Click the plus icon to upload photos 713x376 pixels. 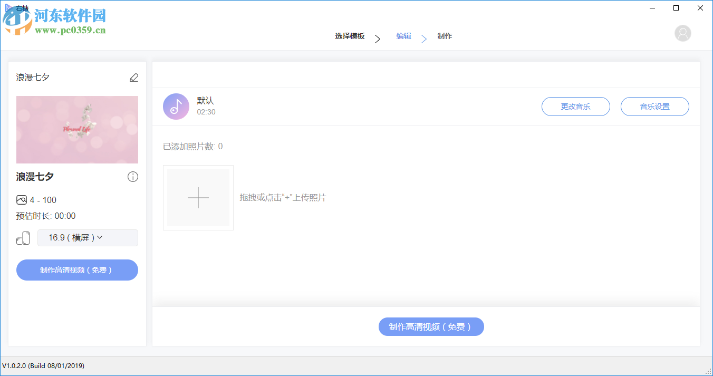[198, 198]
